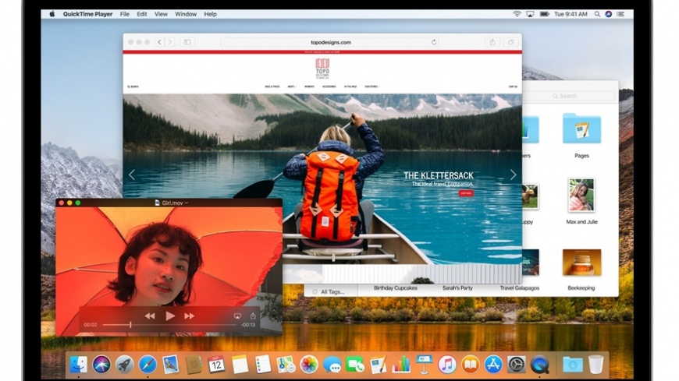This screenshot has width=679, height=381.
Task: Play the Girl.mov video
Action: [x=170, y=316]
